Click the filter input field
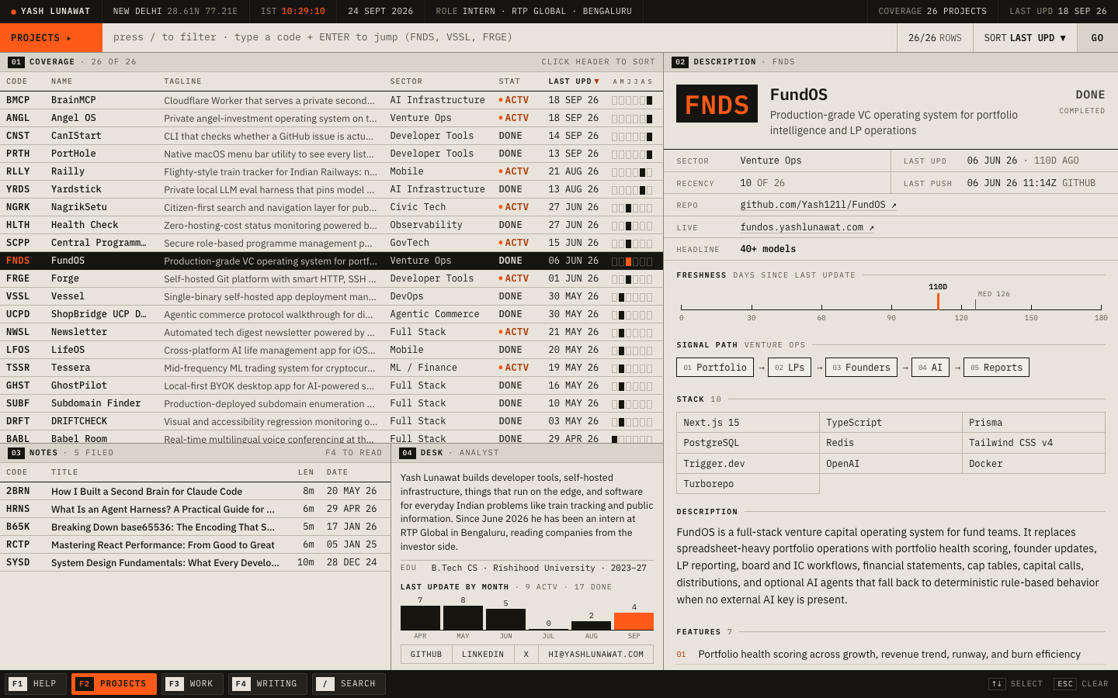Screen dimensions: 1118x698 [x=499, y=37]
